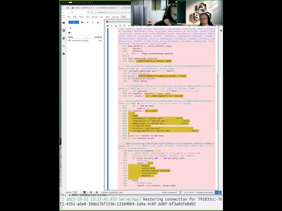Sort files by Name column

coord(78,37)
